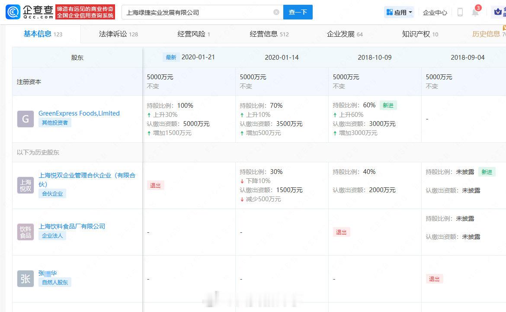Image resolution: width=506 pixels, height=312 pixels.
Task: Open 上海饮料食品厂有限公司 link
Action: pyautogui.click(x=72, y=226)
